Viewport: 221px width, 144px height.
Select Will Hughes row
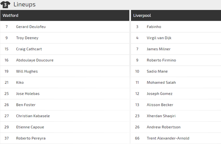(65, 71)
